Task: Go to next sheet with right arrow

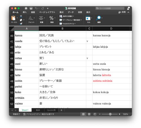Action: tap(16, 110)
